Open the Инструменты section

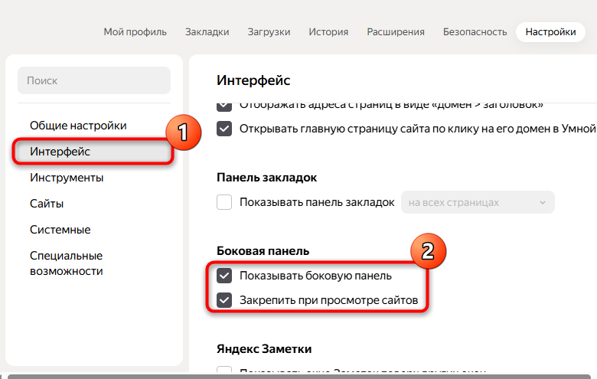coord(67,178)
